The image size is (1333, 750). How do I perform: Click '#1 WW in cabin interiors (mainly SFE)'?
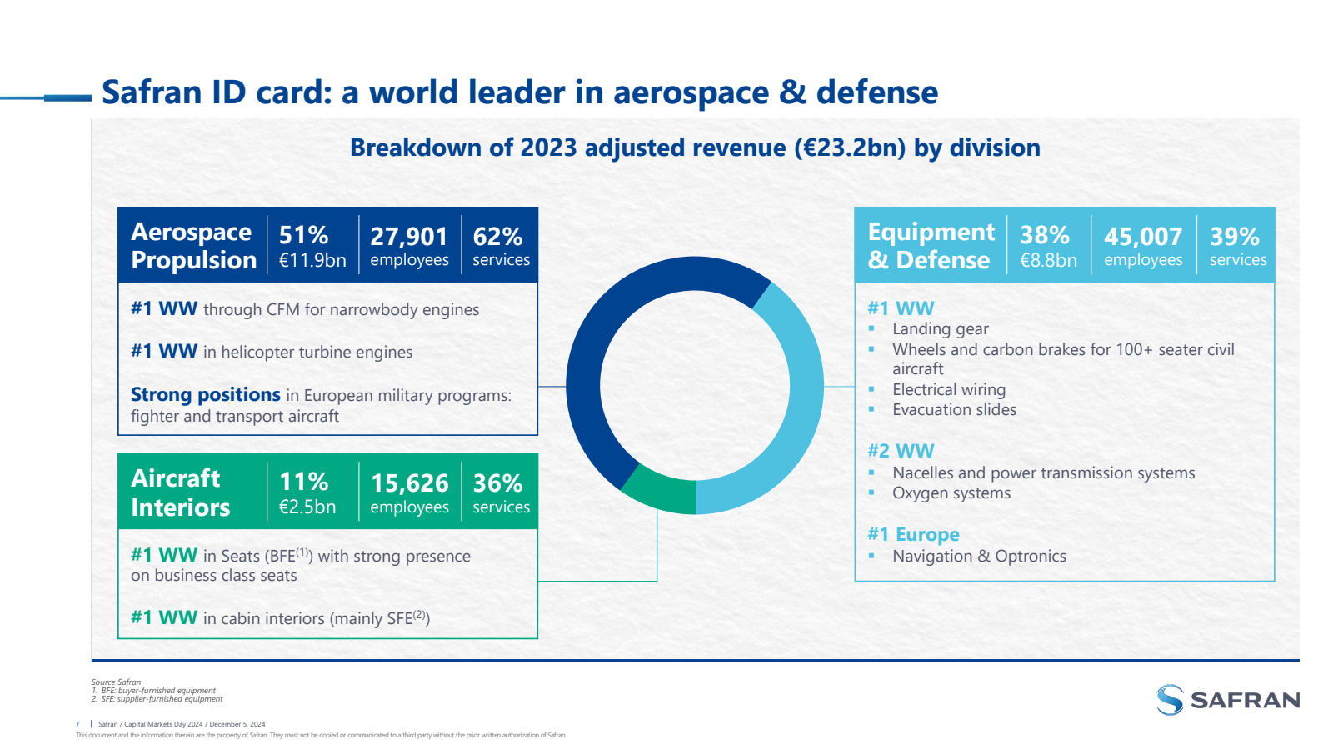point(281,617)
